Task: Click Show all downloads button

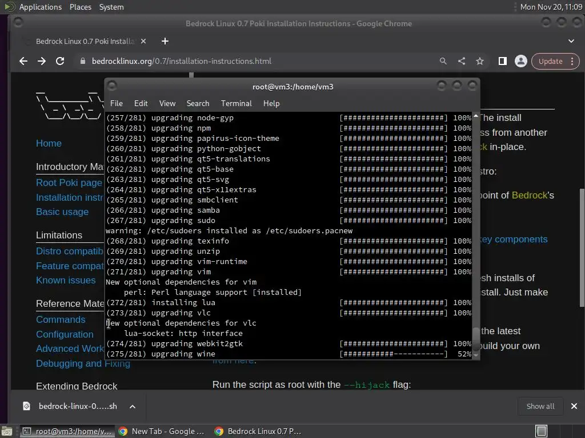Action: [x=540, y=406]
